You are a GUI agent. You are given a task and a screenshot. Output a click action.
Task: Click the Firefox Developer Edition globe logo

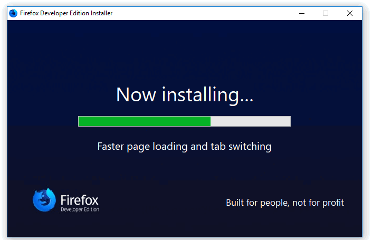44,200
